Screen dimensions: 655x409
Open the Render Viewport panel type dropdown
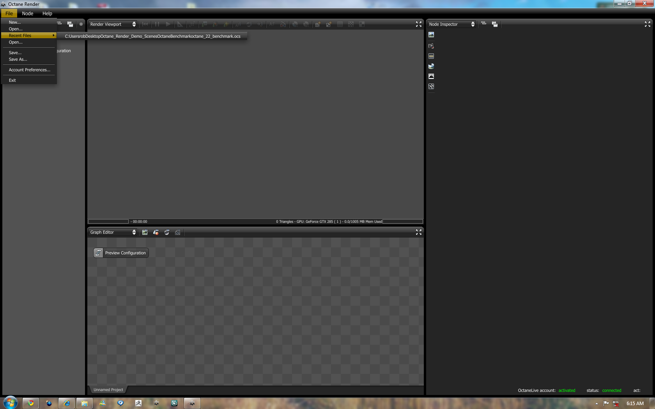pyautogui.click(x=113, y=24)
